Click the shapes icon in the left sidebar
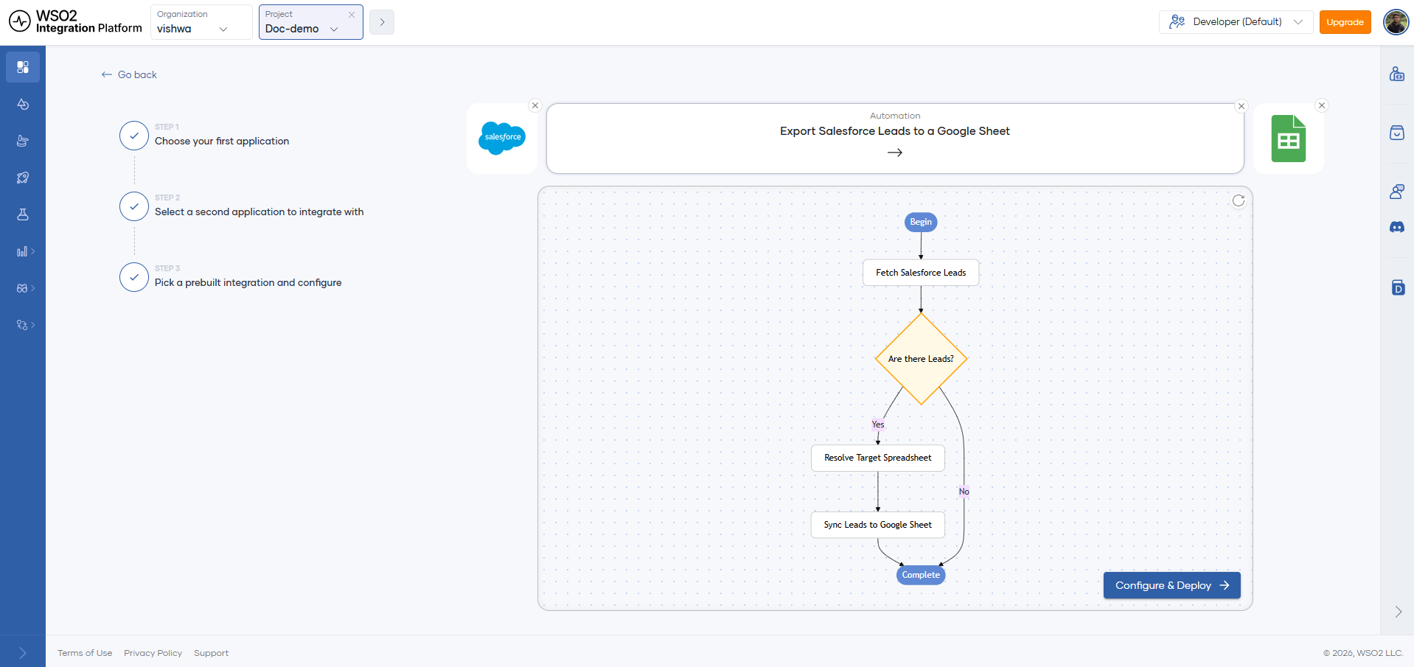1414x667 pixels. coord(23,104)
